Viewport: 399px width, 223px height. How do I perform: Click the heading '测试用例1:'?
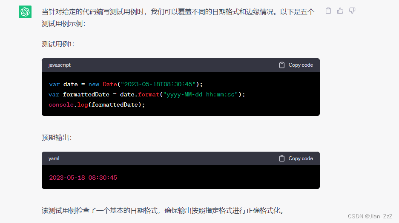[x=58, y=44]
